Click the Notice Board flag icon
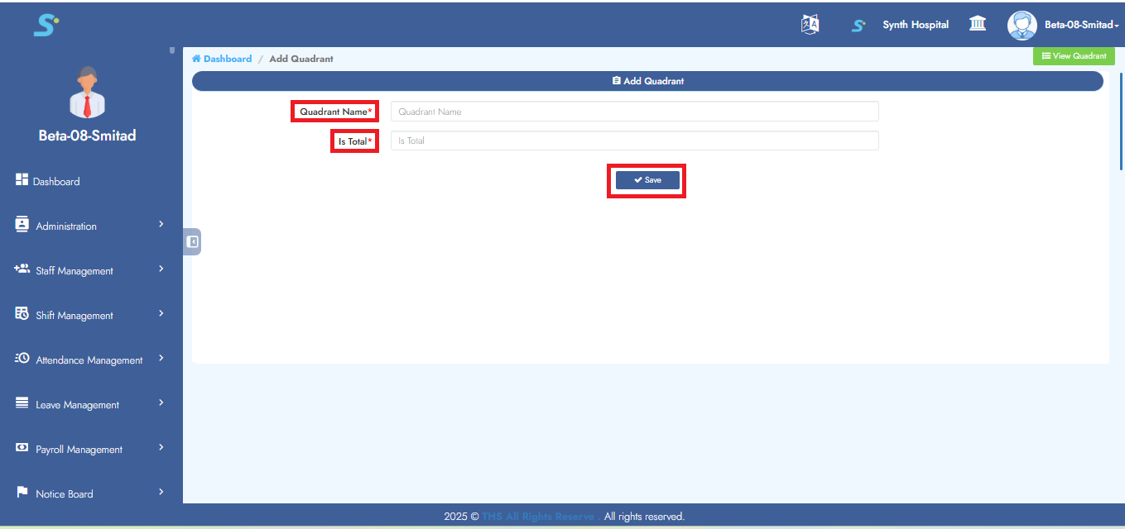Viewport: 1125px width, 529px height. (x=22, y=493)
